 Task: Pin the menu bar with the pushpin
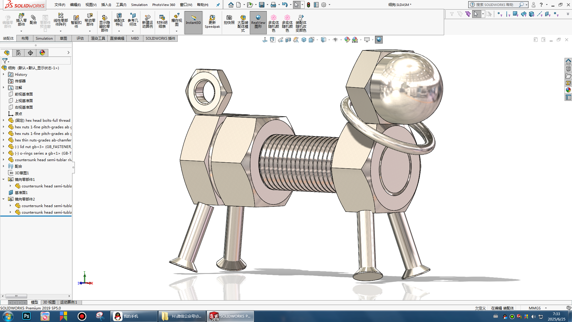218,5
